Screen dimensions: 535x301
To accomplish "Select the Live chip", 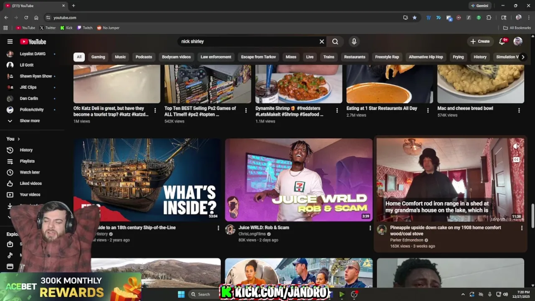I will click(x=310, y=57).
